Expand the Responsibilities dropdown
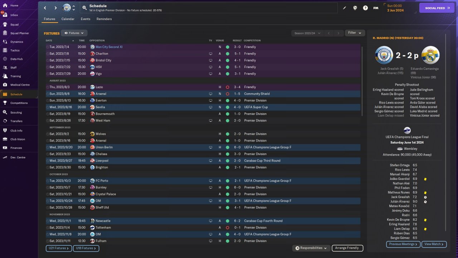The image size is (458, 258). (x=311, y=248)
